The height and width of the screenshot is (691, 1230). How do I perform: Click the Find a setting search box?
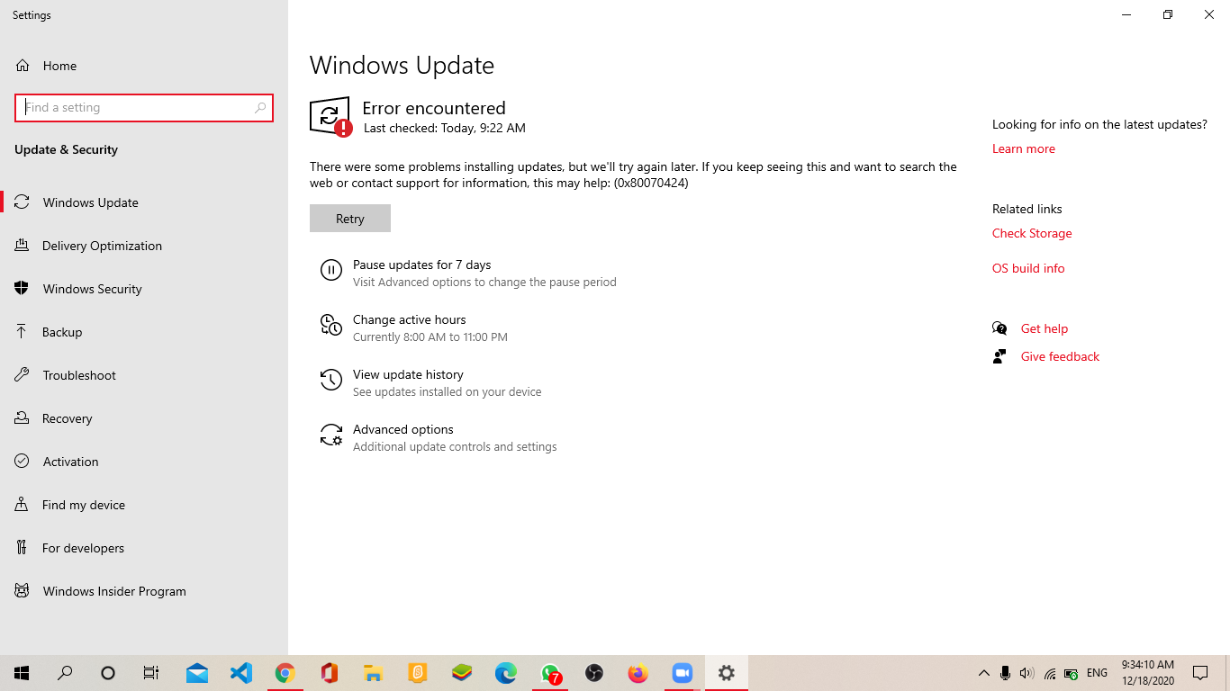click(x=144, y=107)
